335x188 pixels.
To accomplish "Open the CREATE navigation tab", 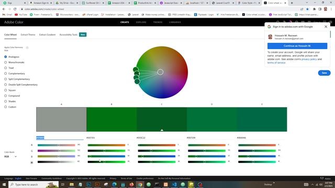I will coord(125,22).
